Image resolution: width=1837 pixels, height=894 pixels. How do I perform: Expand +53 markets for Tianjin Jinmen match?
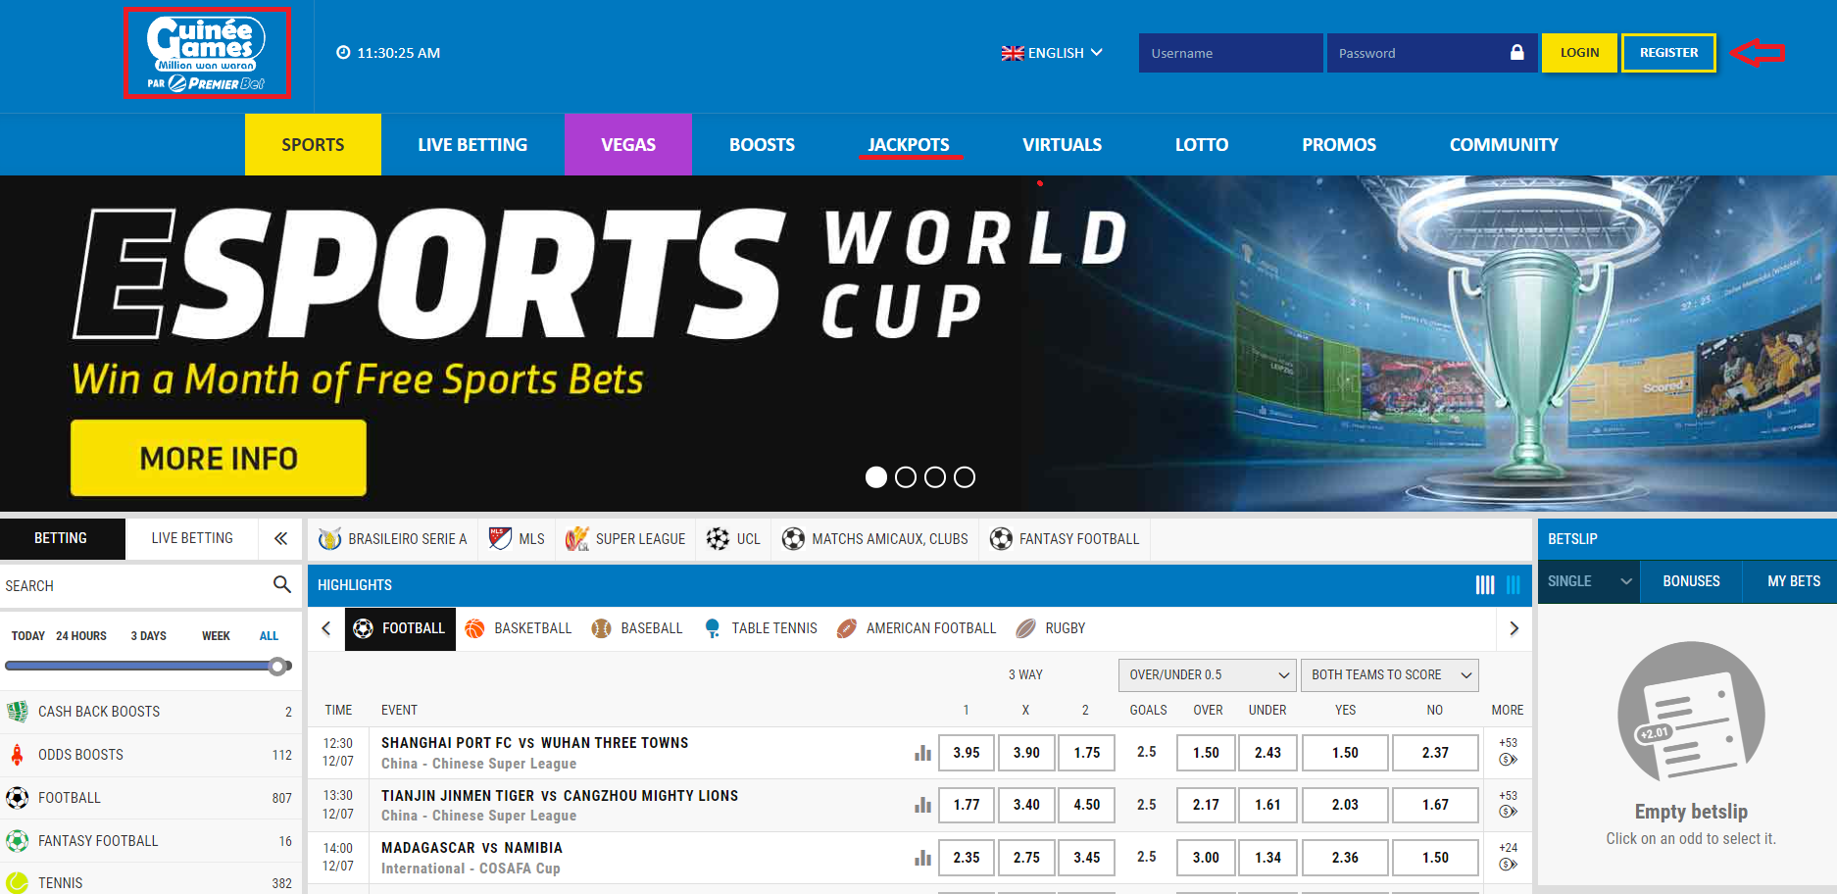(x=1508, y=804)
